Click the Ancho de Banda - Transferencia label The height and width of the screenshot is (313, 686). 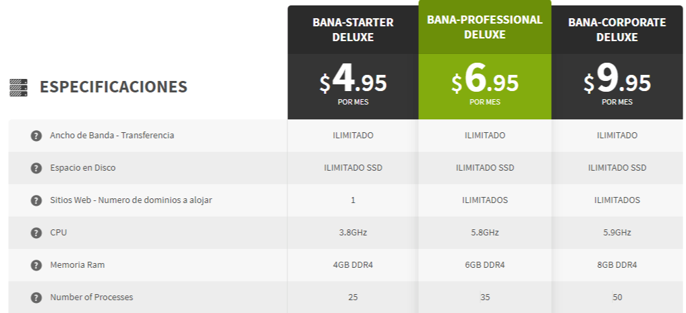[112, 136]
